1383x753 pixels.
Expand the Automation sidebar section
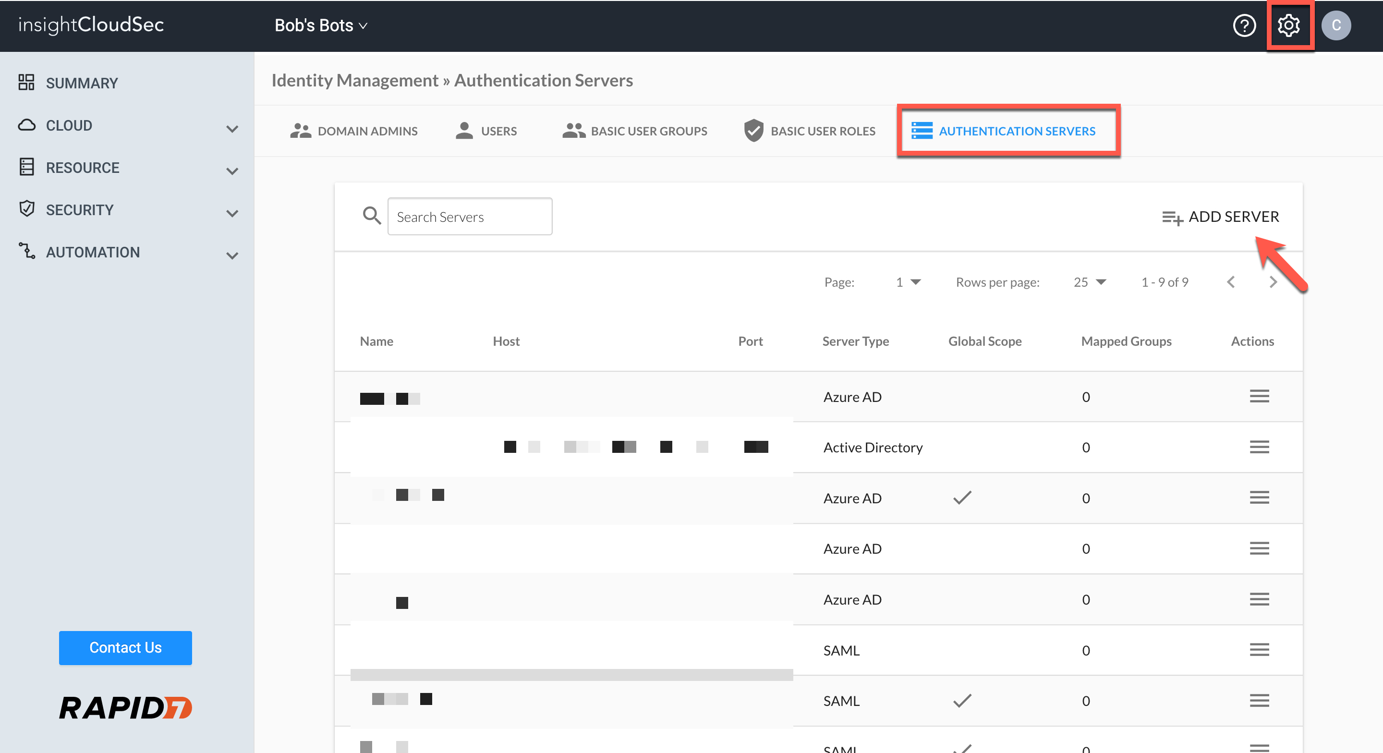click(232, 255)
